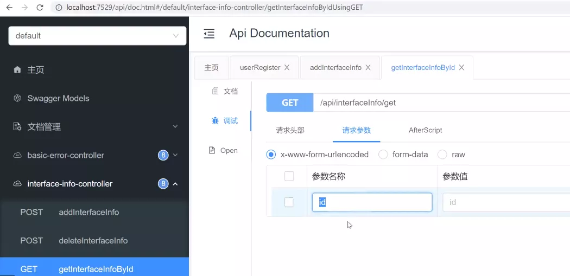Open the 请求头部 tab

(x=290, y=130)
